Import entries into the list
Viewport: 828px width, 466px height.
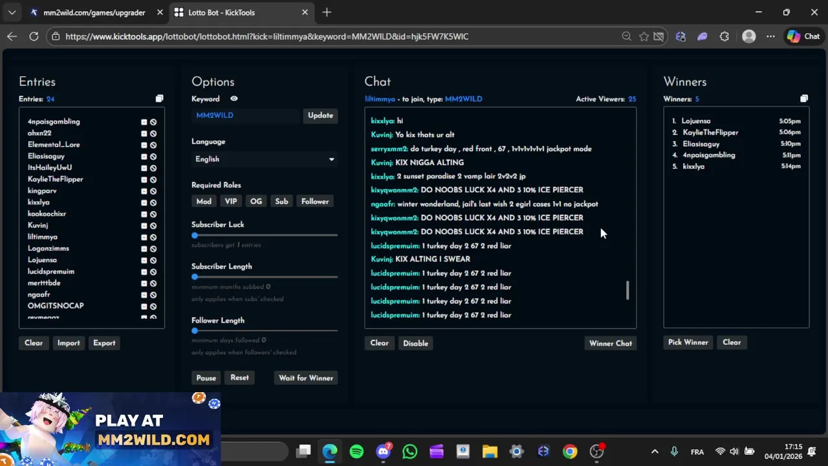pos(69,343)
